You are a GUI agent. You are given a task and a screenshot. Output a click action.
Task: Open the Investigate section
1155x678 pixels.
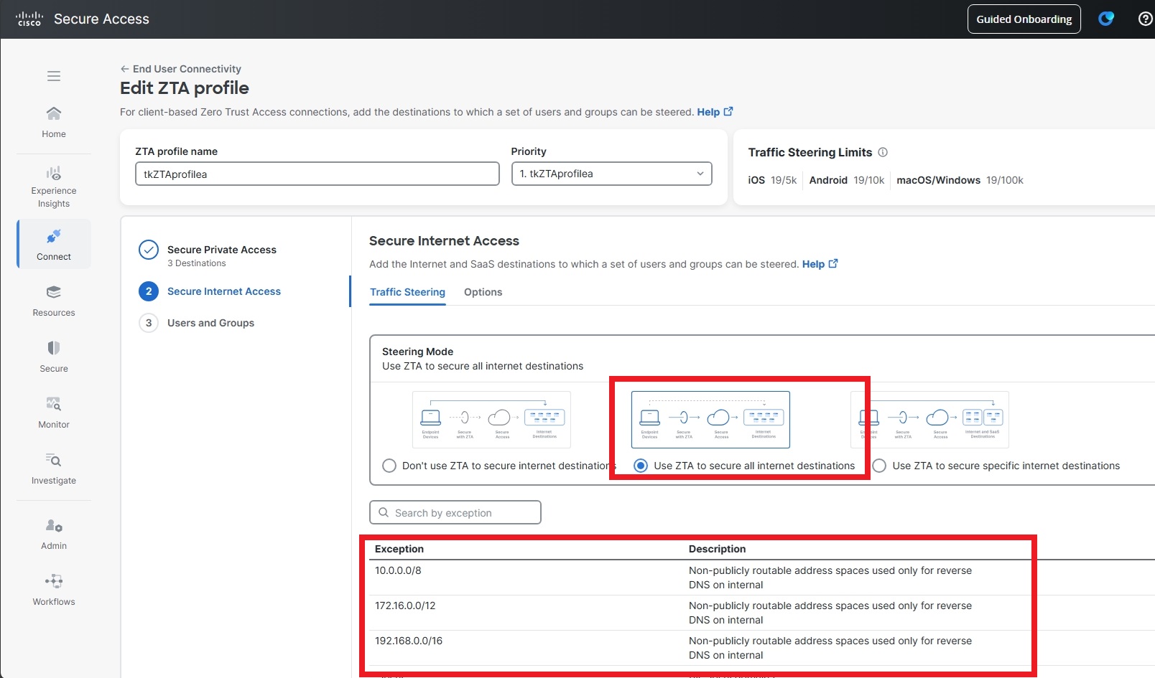tap(54, 469)
